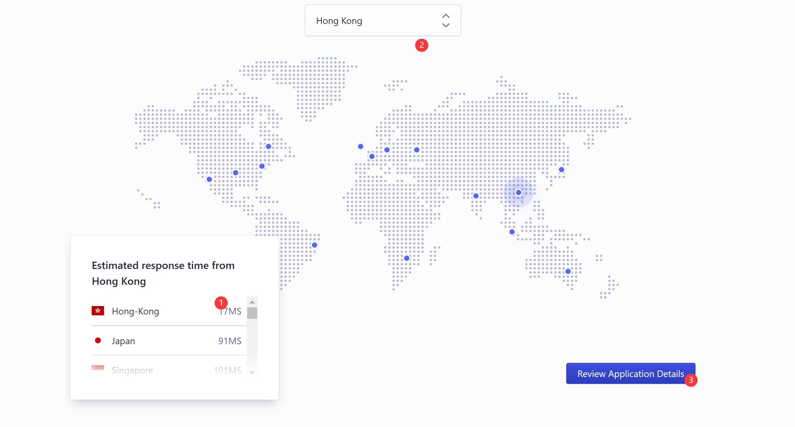Click the Hong Kong server dot on map
Viewport: 795px width, 427px height.
click(519, 192)
